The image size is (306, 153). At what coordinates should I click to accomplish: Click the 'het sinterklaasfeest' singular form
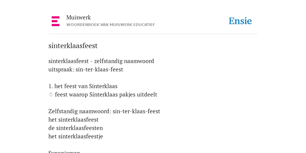[x=74, y=120]
